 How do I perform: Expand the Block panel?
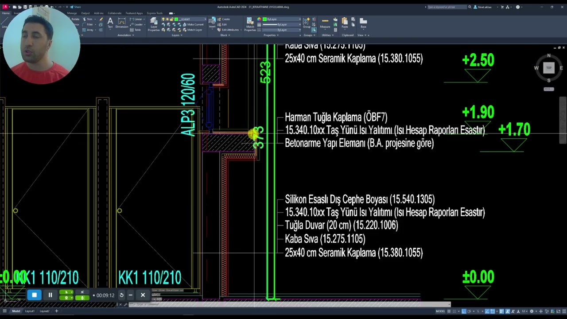tap(225, 35)
